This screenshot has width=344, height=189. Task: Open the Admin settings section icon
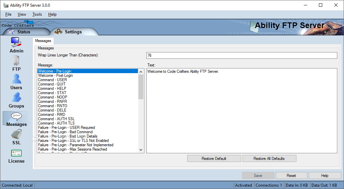coord(16,42)
